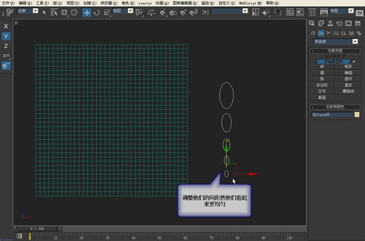Click the 文本 text shape button
Screen dimensions: 365x241
tap(322, 91)
